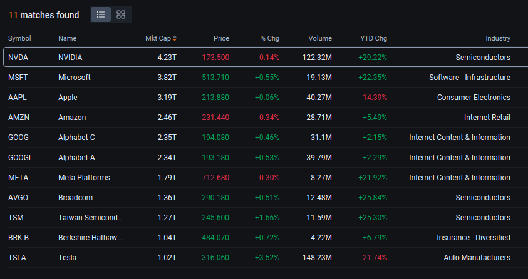The width and height of the screenshot is (528, 279).
Task: Click NVIDIA volume 122.32M
Action: [317, 58]
